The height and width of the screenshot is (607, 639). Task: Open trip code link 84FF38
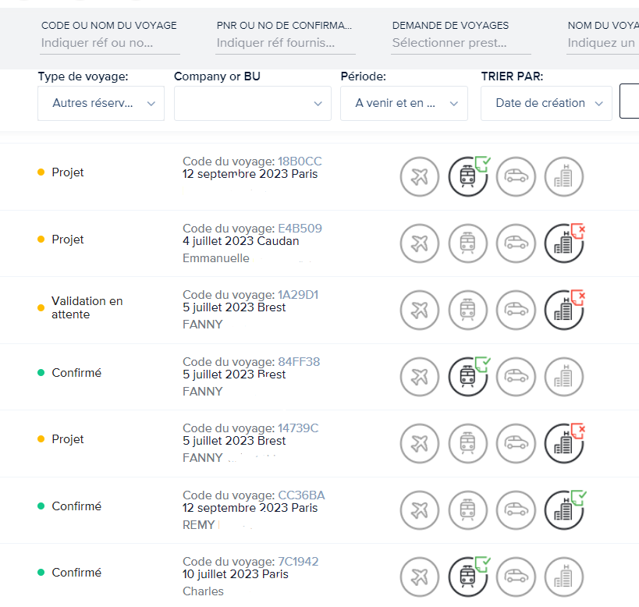[299, 362]
